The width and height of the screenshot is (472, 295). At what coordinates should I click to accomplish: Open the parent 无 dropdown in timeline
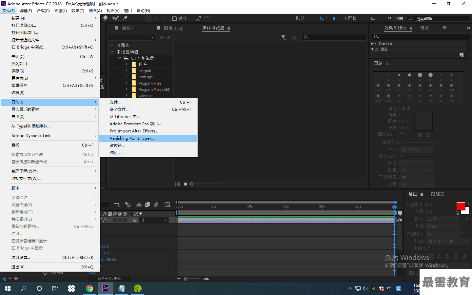(x=154, y=220)
